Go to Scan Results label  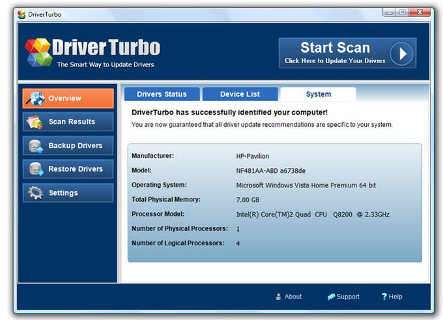[x=72, y=122]
